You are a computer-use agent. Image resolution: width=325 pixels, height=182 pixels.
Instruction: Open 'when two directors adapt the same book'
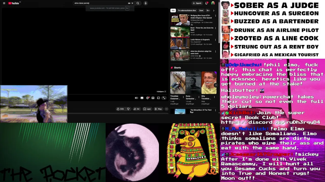(x=201, y=52)
